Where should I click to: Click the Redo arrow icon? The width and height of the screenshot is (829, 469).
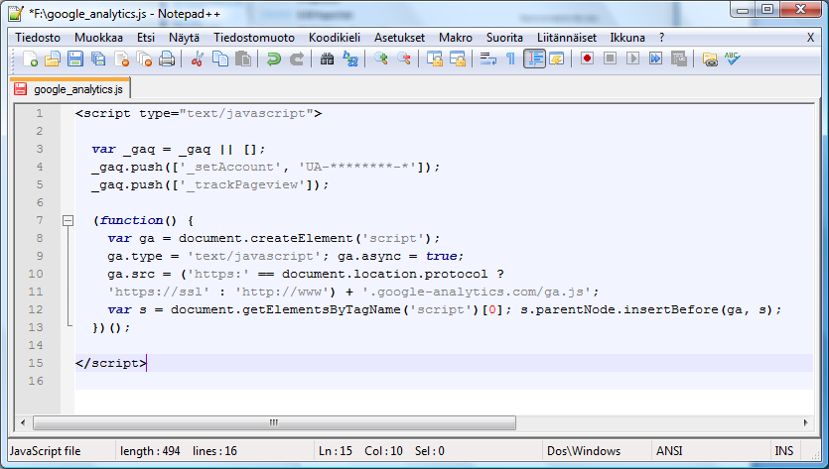tap(297, 59)
